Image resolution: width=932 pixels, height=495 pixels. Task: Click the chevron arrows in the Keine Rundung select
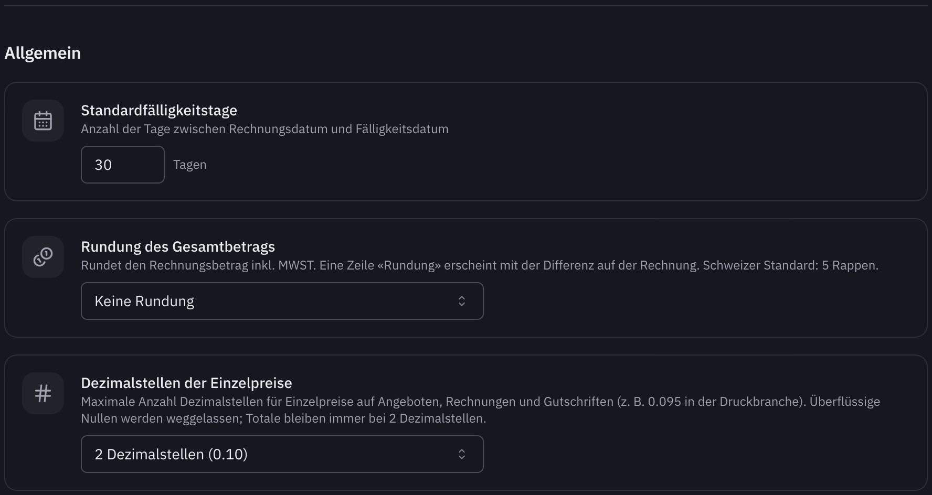tap(462, 301)
